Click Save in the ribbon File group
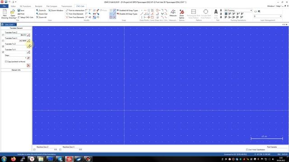The height and width of the screenshot is (162, 289). pyautogui.click(x=21, y=10)
